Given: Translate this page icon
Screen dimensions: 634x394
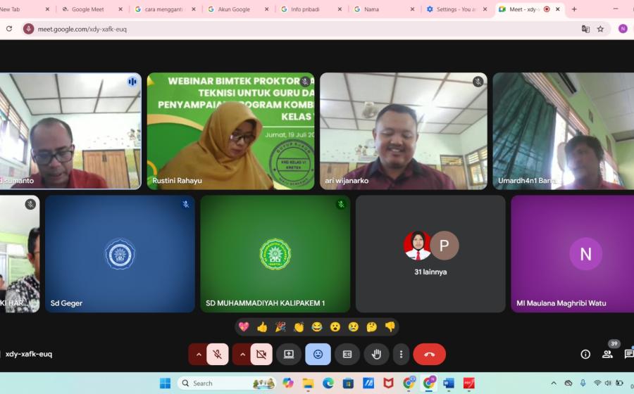Looking at the screenshot, I should pyautogui.click(x=585, y=29).
